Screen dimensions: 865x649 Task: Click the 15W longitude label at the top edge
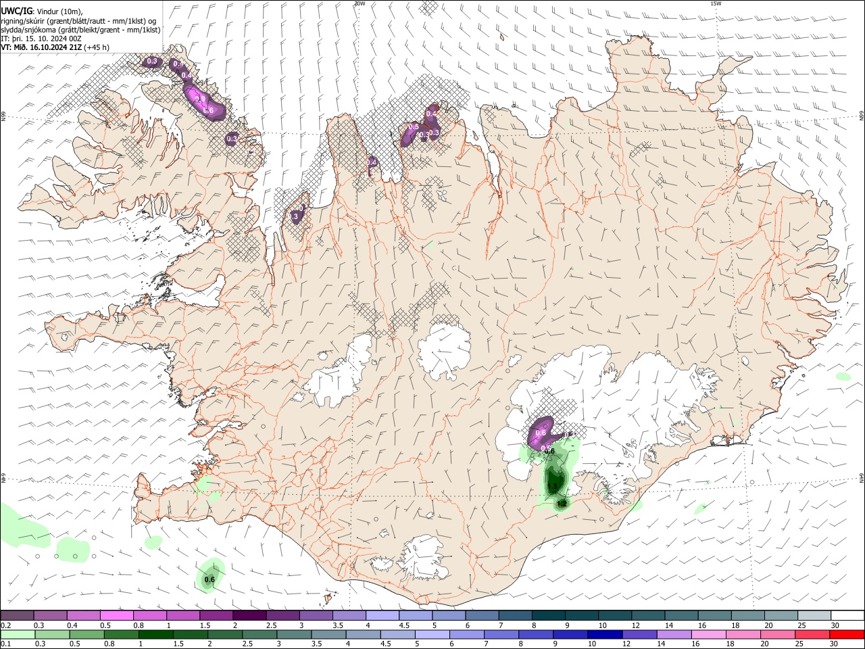point(716,3)
